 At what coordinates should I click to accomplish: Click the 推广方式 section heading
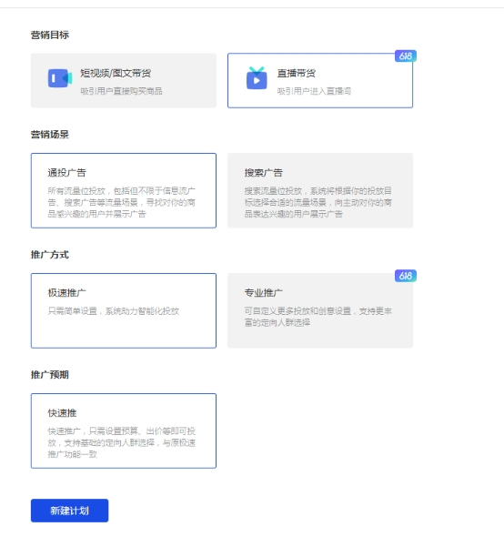(50, 255)
